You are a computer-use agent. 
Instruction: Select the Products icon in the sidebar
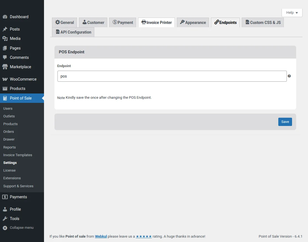pos(5,89)
